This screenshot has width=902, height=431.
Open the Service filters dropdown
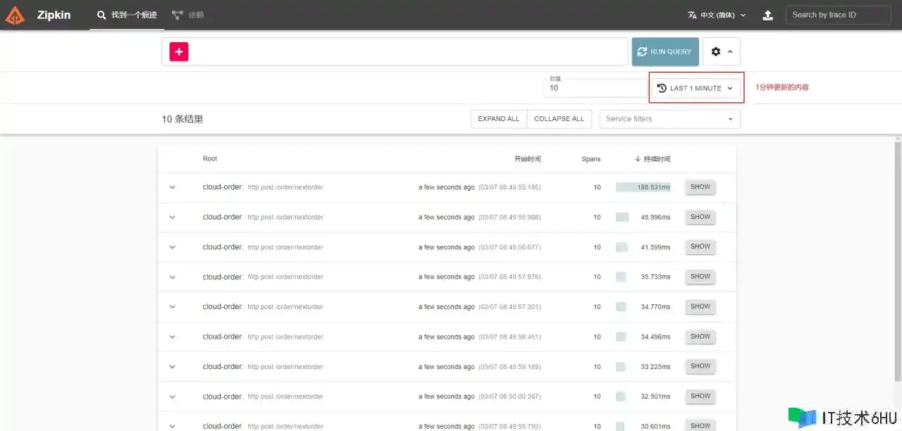click(x=669, y=119)
